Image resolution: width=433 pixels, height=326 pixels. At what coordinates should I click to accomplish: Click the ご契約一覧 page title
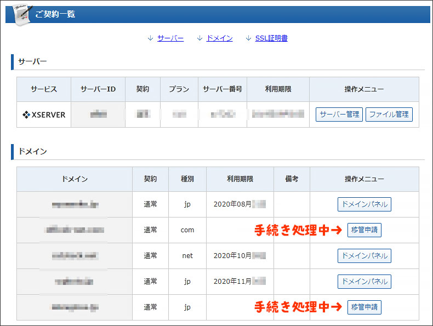tap(55, 14)
